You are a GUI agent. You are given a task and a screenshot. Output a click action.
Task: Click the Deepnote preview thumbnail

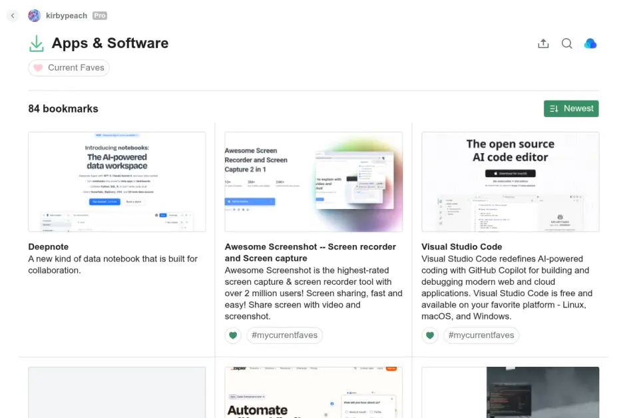coord(117,182)
